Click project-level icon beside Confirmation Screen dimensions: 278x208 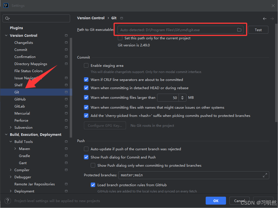66,57
